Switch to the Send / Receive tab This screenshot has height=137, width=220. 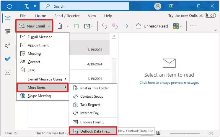[x=67, y=16]
